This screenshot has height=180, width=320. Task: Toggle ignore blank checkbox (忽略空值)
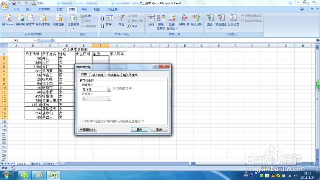(x=115, y=88)
